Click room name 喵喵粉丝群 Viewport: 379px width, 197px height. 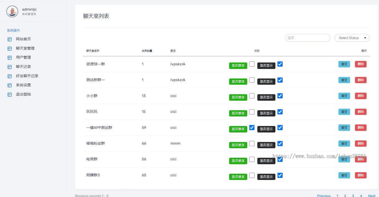95,143
